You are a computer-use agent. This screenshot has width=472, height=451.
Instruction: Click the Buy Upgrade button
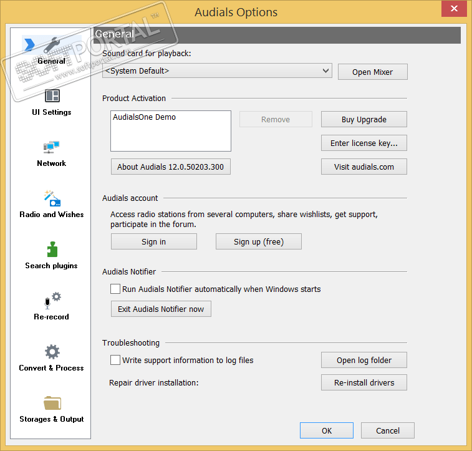pos(364,119)
